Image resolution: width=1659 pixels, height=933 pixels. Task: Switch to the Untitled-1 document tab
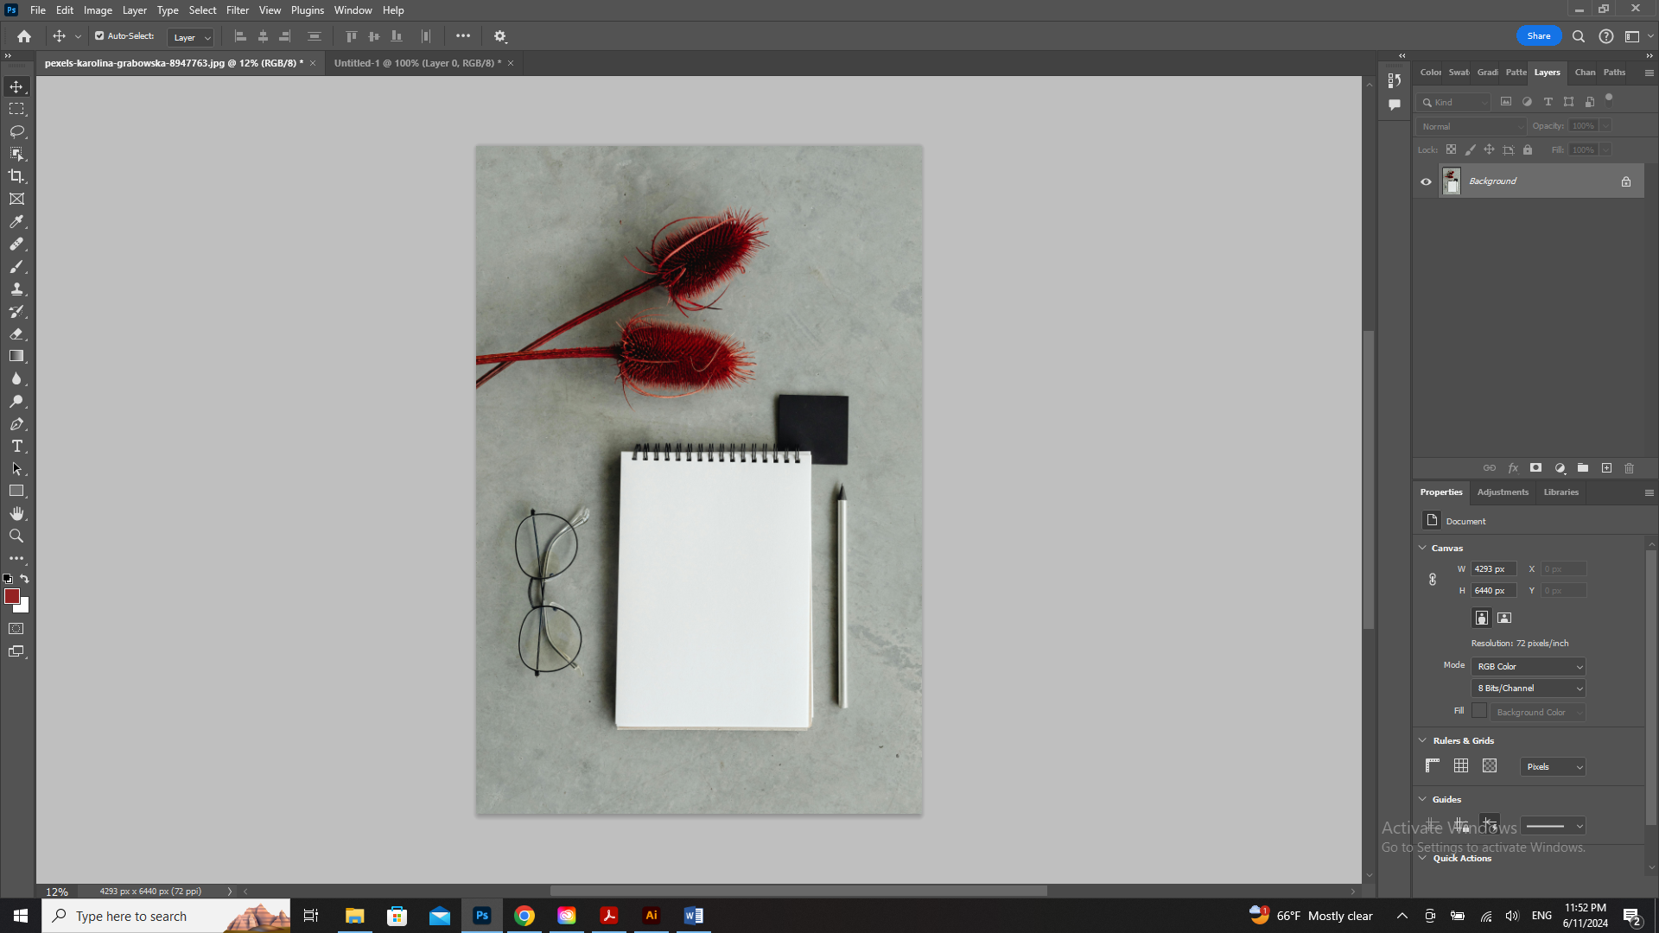(415, 63)
